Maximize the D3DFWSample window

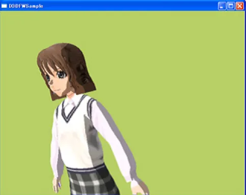[231, 6]
